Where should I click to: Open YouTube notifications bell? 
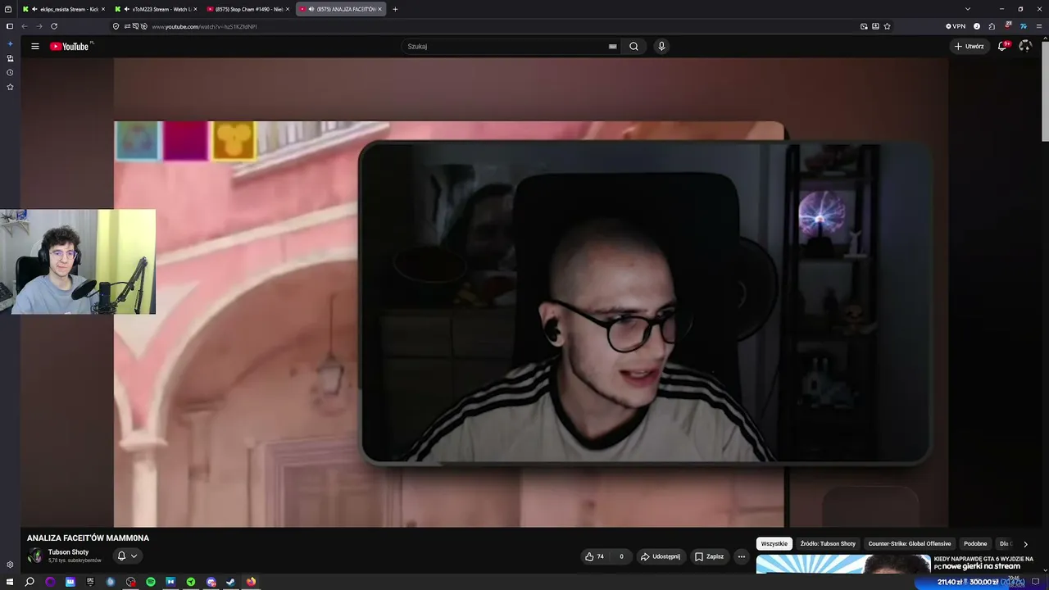click(x=1002, y=47)
